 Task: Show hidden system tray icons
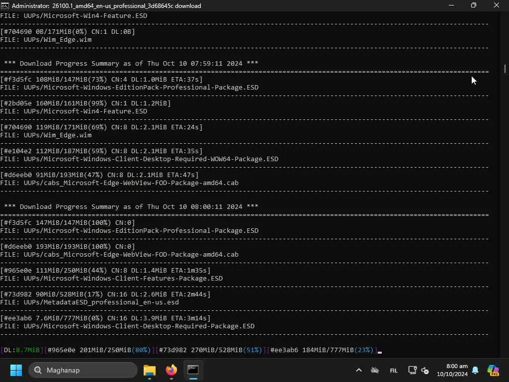click(x=359, y=370)
